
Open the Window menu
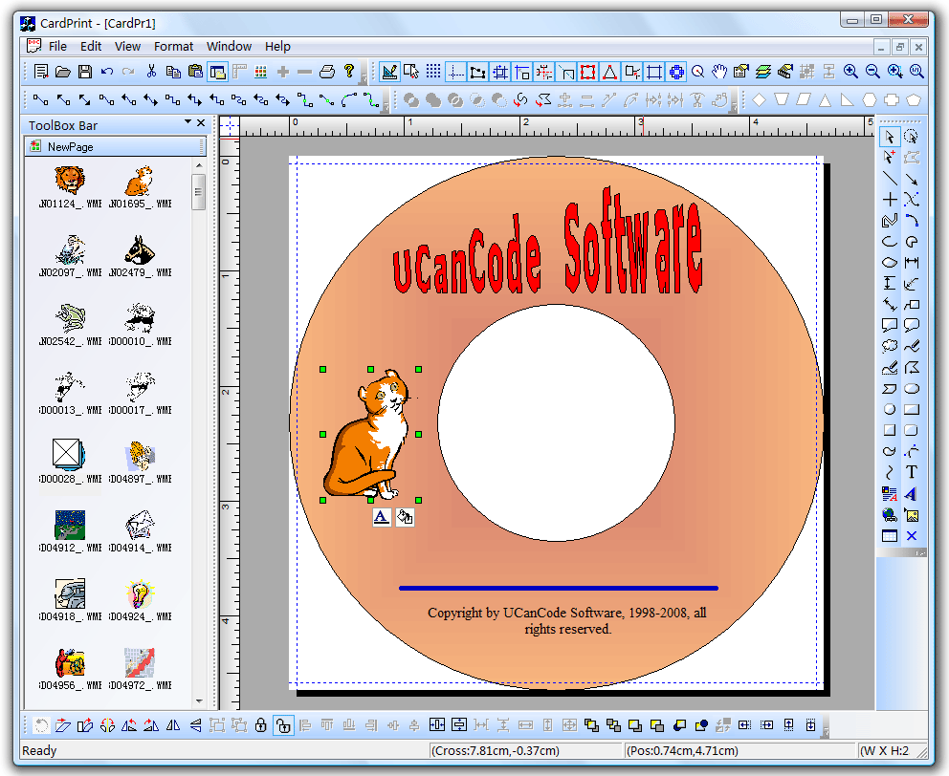229,46
